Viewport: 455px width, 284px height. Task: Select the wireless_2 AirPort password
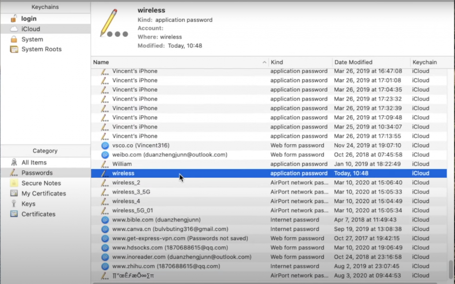[x=269, y=182]
